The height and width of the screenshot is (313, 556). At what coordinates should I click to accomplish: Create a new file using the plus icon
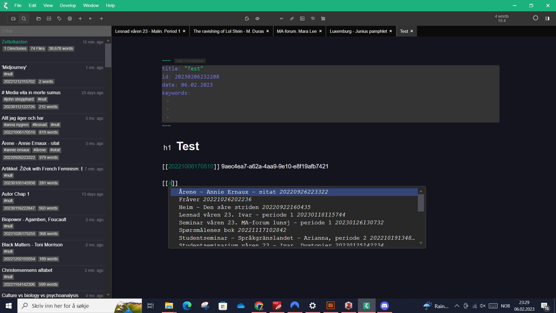click(80, 18)
